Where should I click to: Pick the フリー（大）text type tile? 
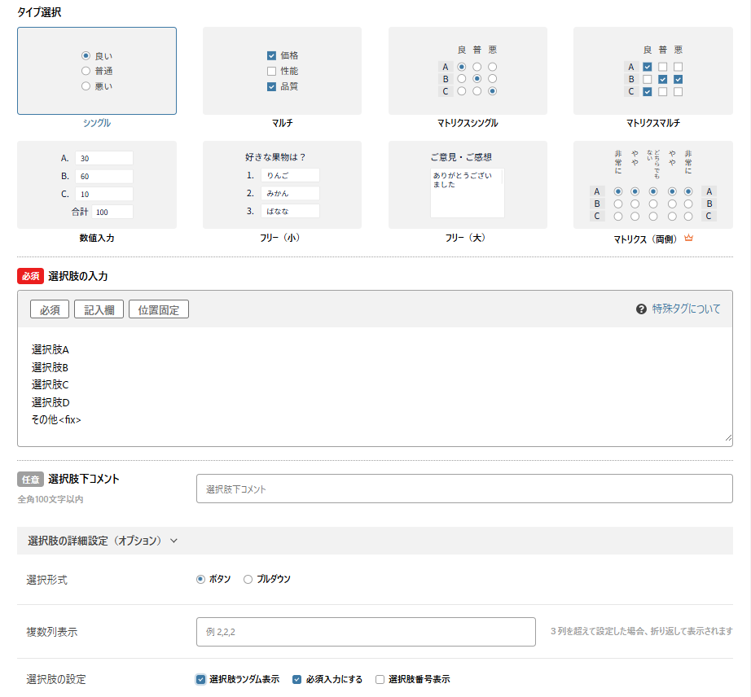(x=468, y=185)
